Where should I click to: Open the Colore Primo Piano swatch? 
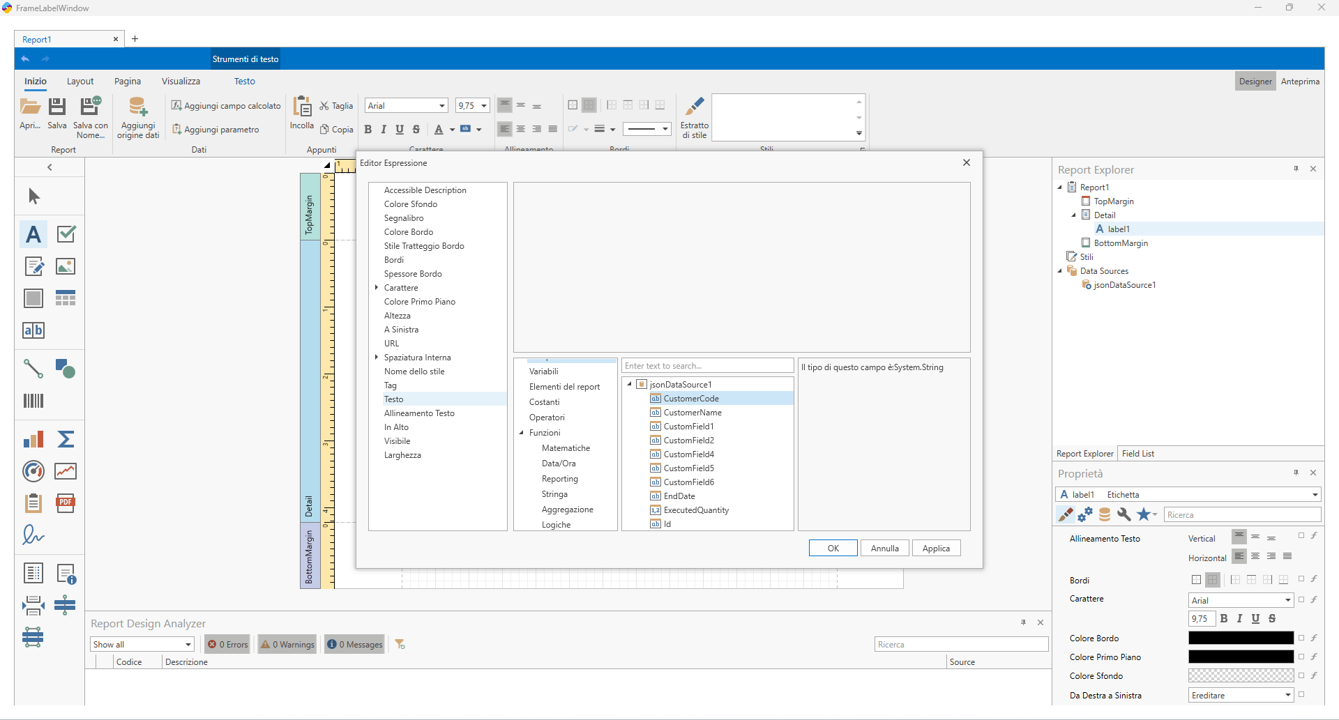tap(1241, 657)
